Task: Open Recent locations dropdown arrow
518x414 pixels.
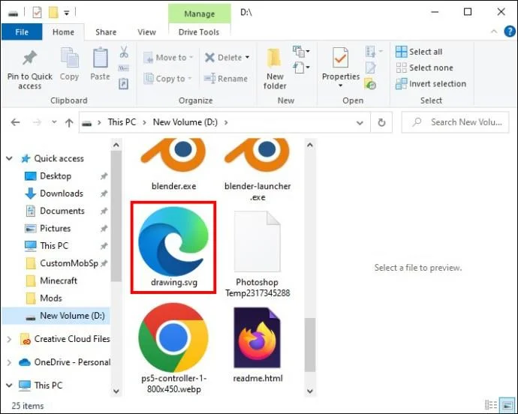Action: (54, 122)
